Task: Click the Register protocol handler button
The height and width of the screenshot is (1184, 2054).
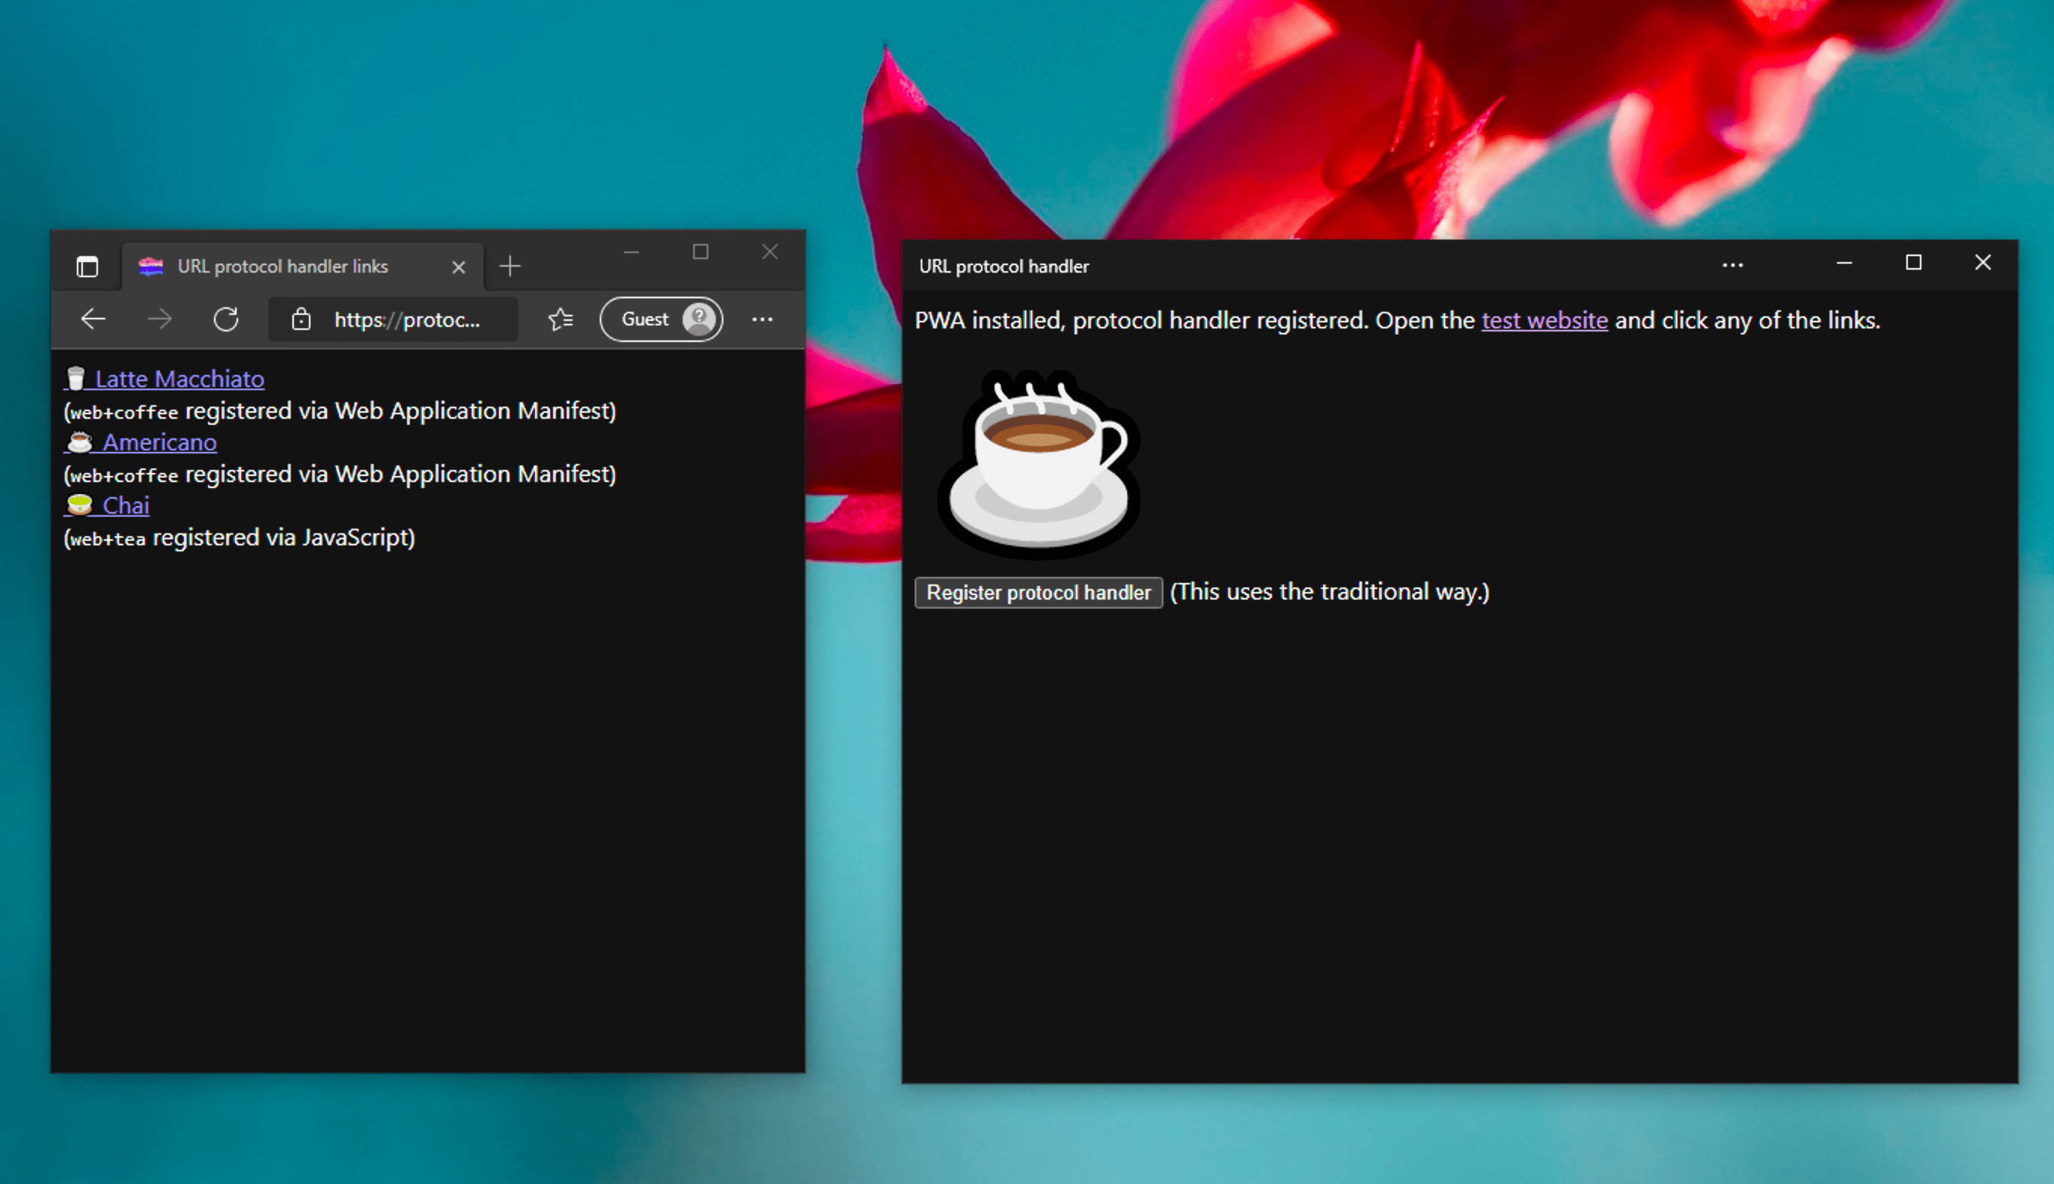Action: (x=1038, y=590)
